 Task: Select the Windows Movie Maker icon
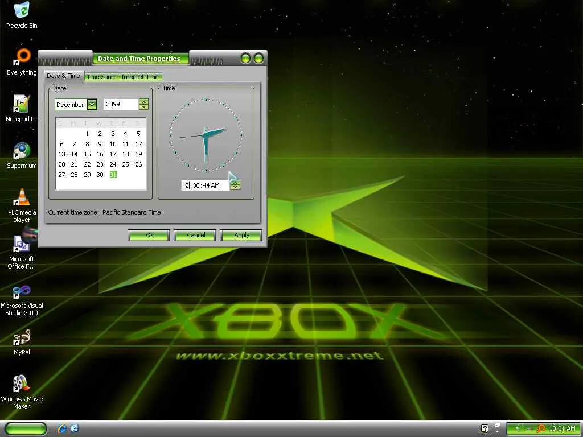[x=22, y=392]
